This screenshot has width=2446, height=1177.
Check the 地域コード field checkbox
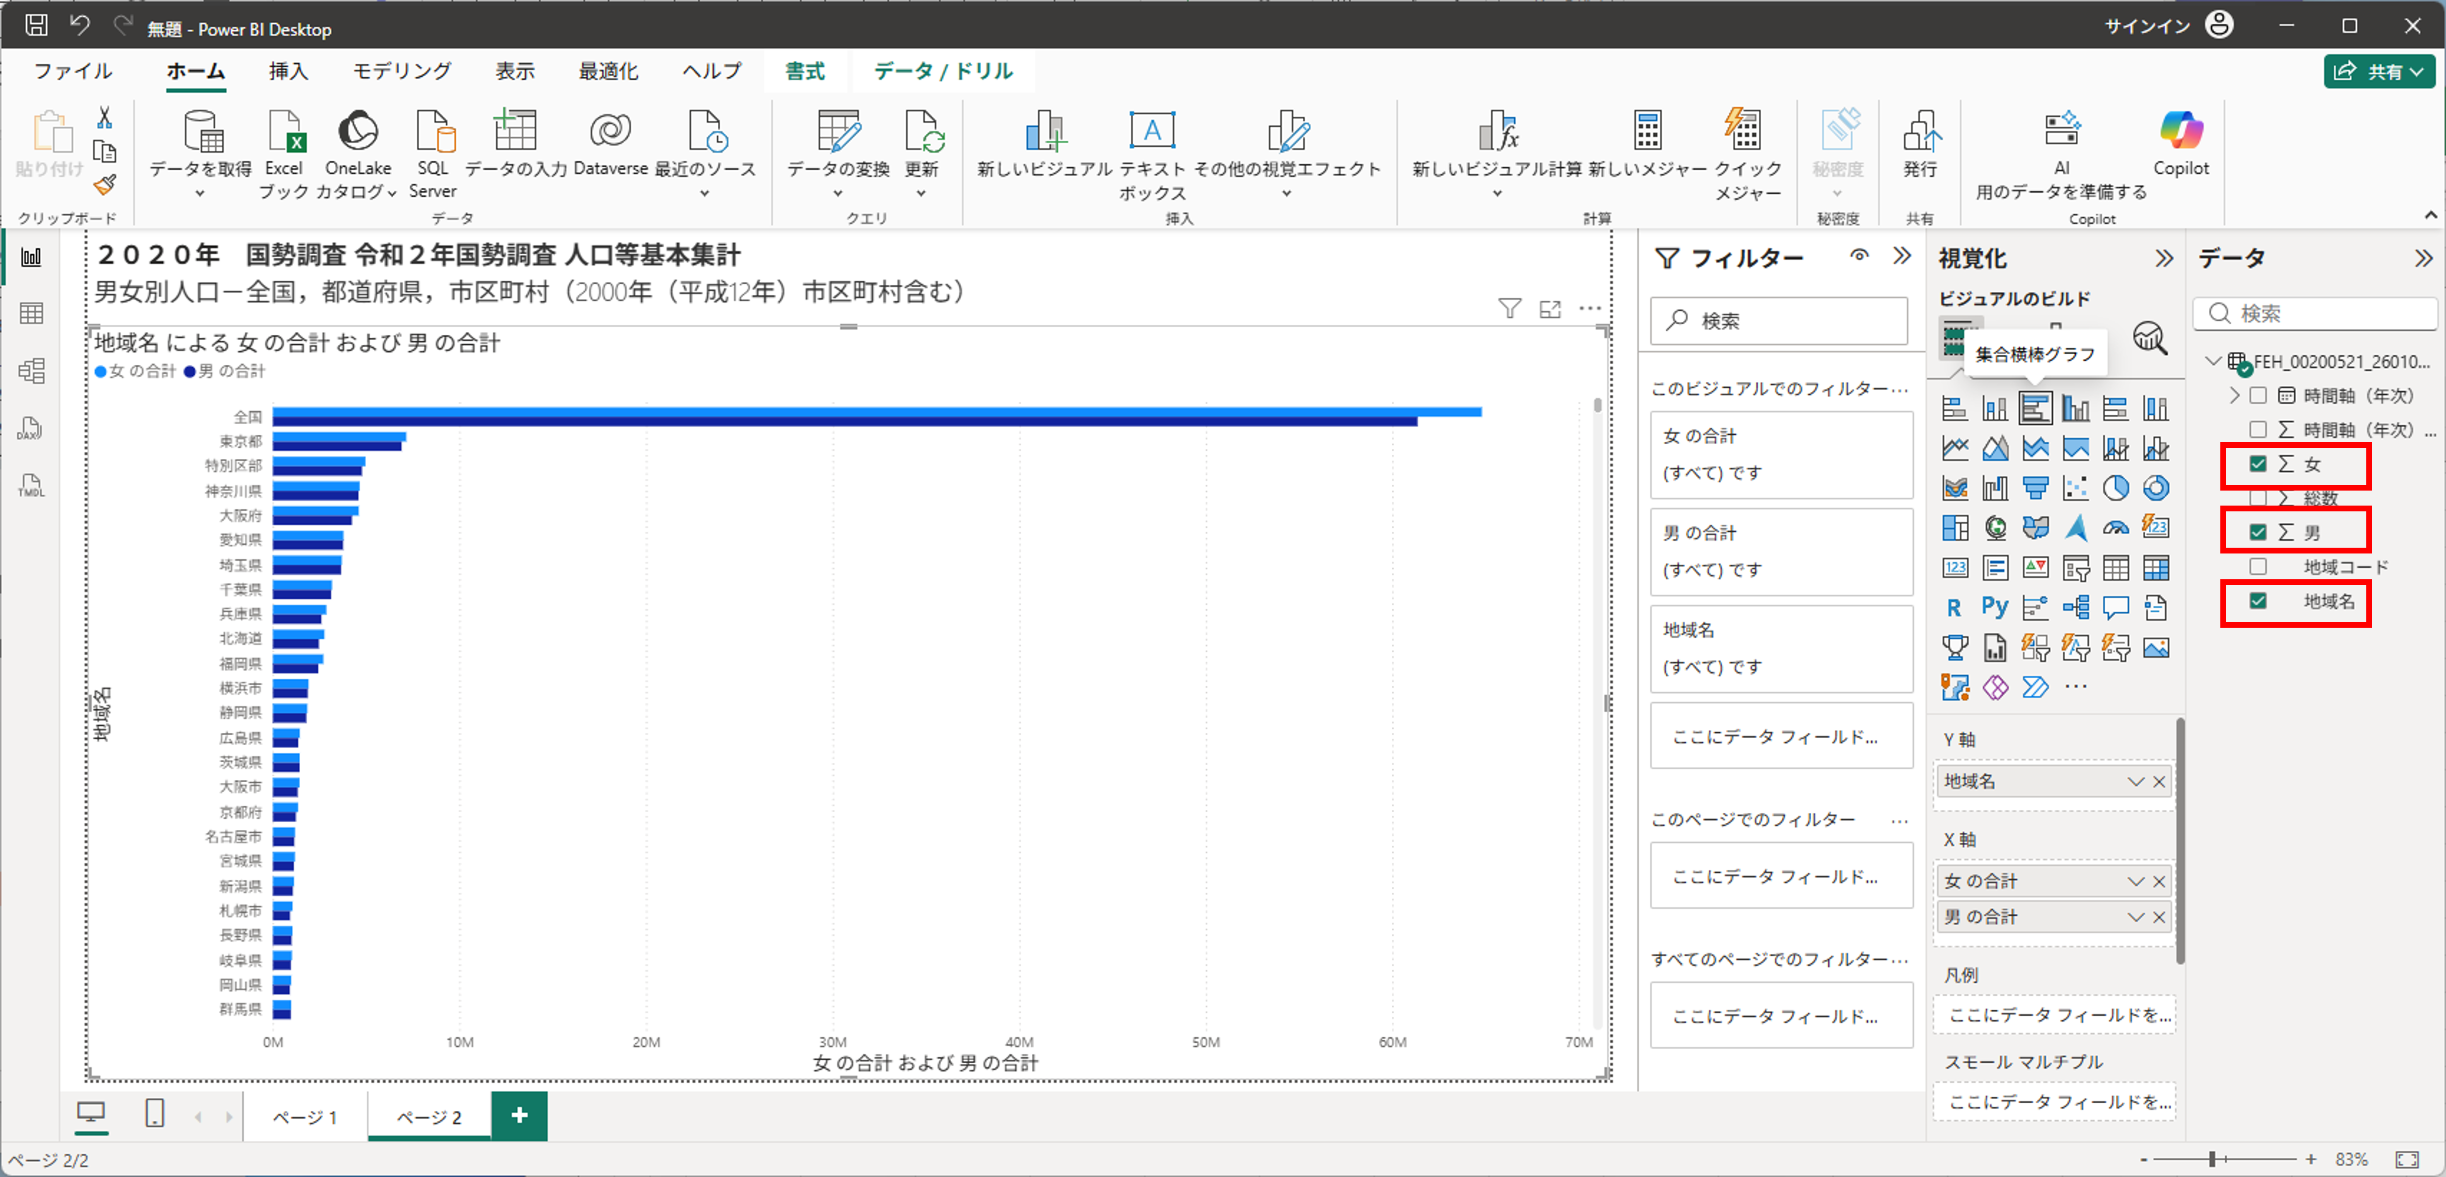[x=2258, y=567]
